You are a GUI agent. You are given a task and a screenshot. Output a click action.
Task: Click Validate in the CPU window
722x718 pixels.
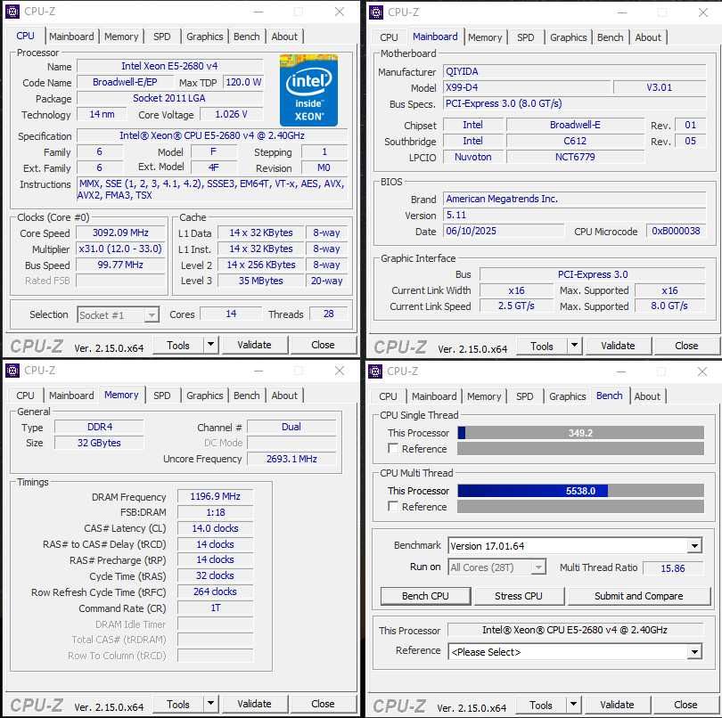tap(255, 345)
